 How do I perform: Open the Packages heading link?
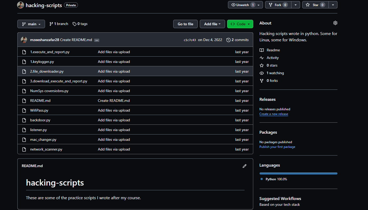coord(268,132)
